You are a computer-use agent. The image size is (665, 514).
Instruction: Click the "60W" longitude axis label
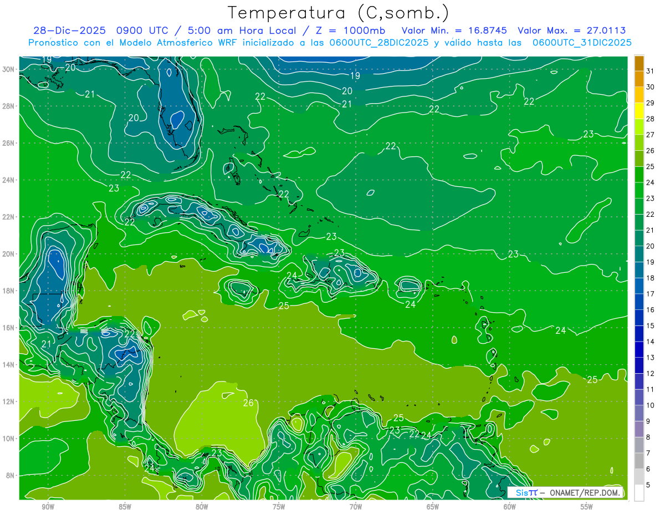[510, 507]
